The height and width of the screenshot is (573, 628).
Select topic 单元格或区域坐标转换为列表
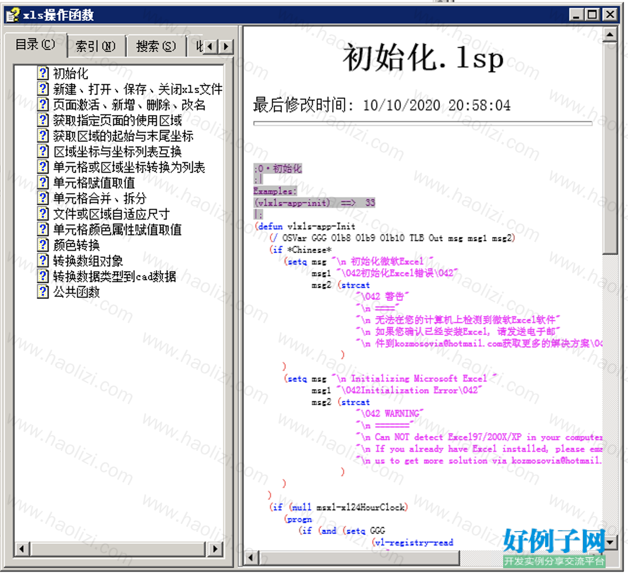(129, 167)
